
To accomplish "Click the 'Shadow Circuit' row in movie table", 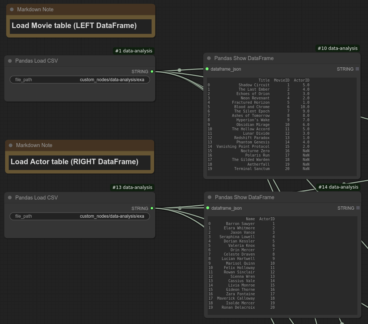I will (258, 85).
